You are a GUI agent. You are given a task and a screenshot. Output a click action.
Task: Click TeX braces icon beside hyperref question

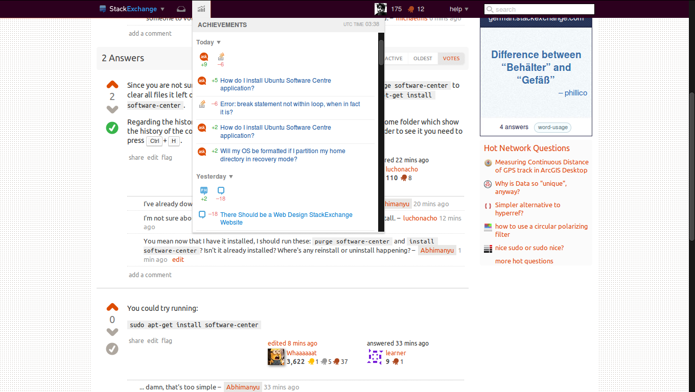488,206
